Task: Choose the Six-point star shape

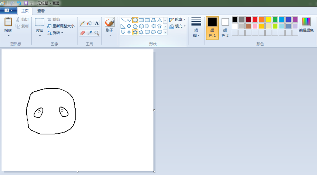Action: tap(141, 32)
